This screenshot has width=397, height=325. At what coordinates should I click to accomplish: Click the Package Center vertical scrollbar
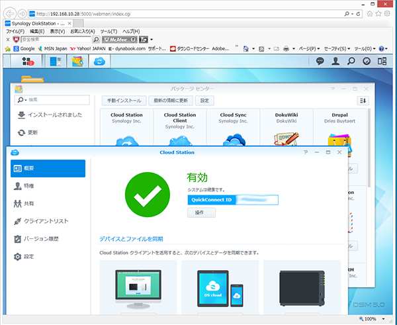(x=369, y=148)
